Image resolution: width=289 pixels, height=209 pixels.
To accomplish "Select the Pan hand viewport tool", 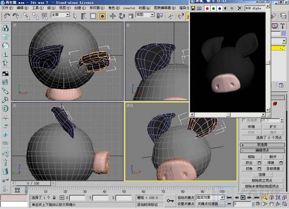I will [x=271, y=204].
